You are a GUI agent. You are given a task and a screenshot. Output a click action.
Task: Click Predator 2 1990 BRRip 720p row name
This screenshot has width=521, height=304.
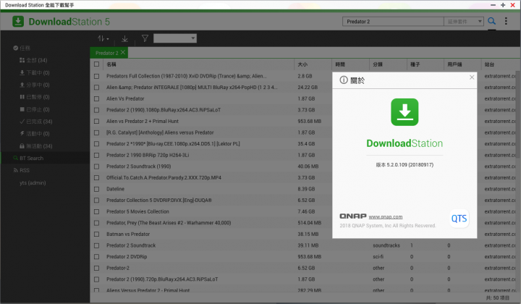coord(148,155)
